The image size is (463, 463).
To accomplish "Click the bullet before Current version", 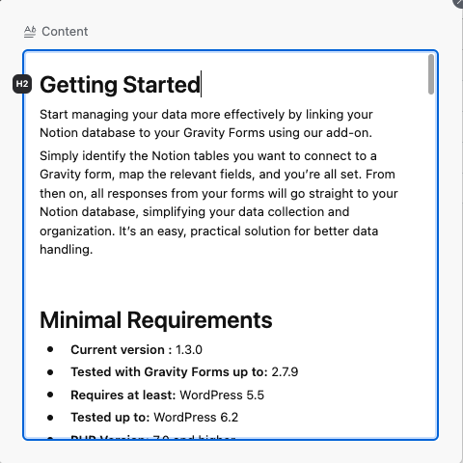I will coord(50,349).
